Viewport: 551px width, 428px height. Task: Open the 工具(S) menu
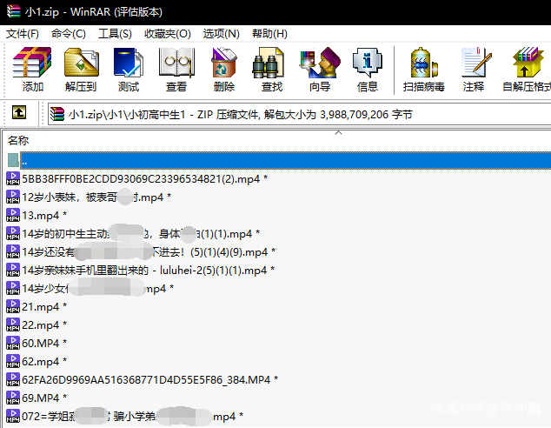(x=115, y=34)
